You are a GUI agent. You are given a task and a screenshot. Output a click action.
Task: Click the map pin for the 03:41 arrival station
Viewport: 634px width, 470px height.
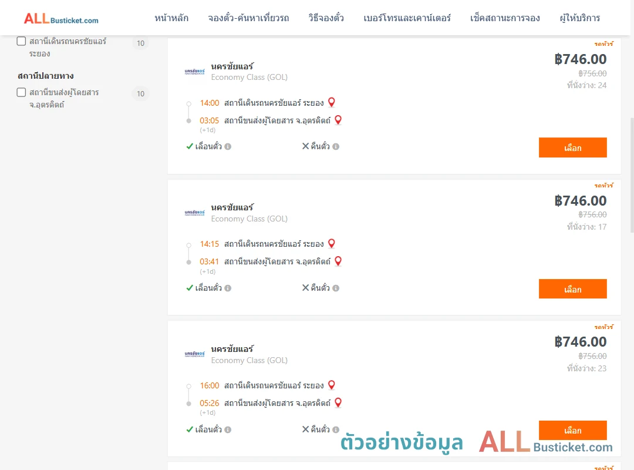tap(339, 261)
